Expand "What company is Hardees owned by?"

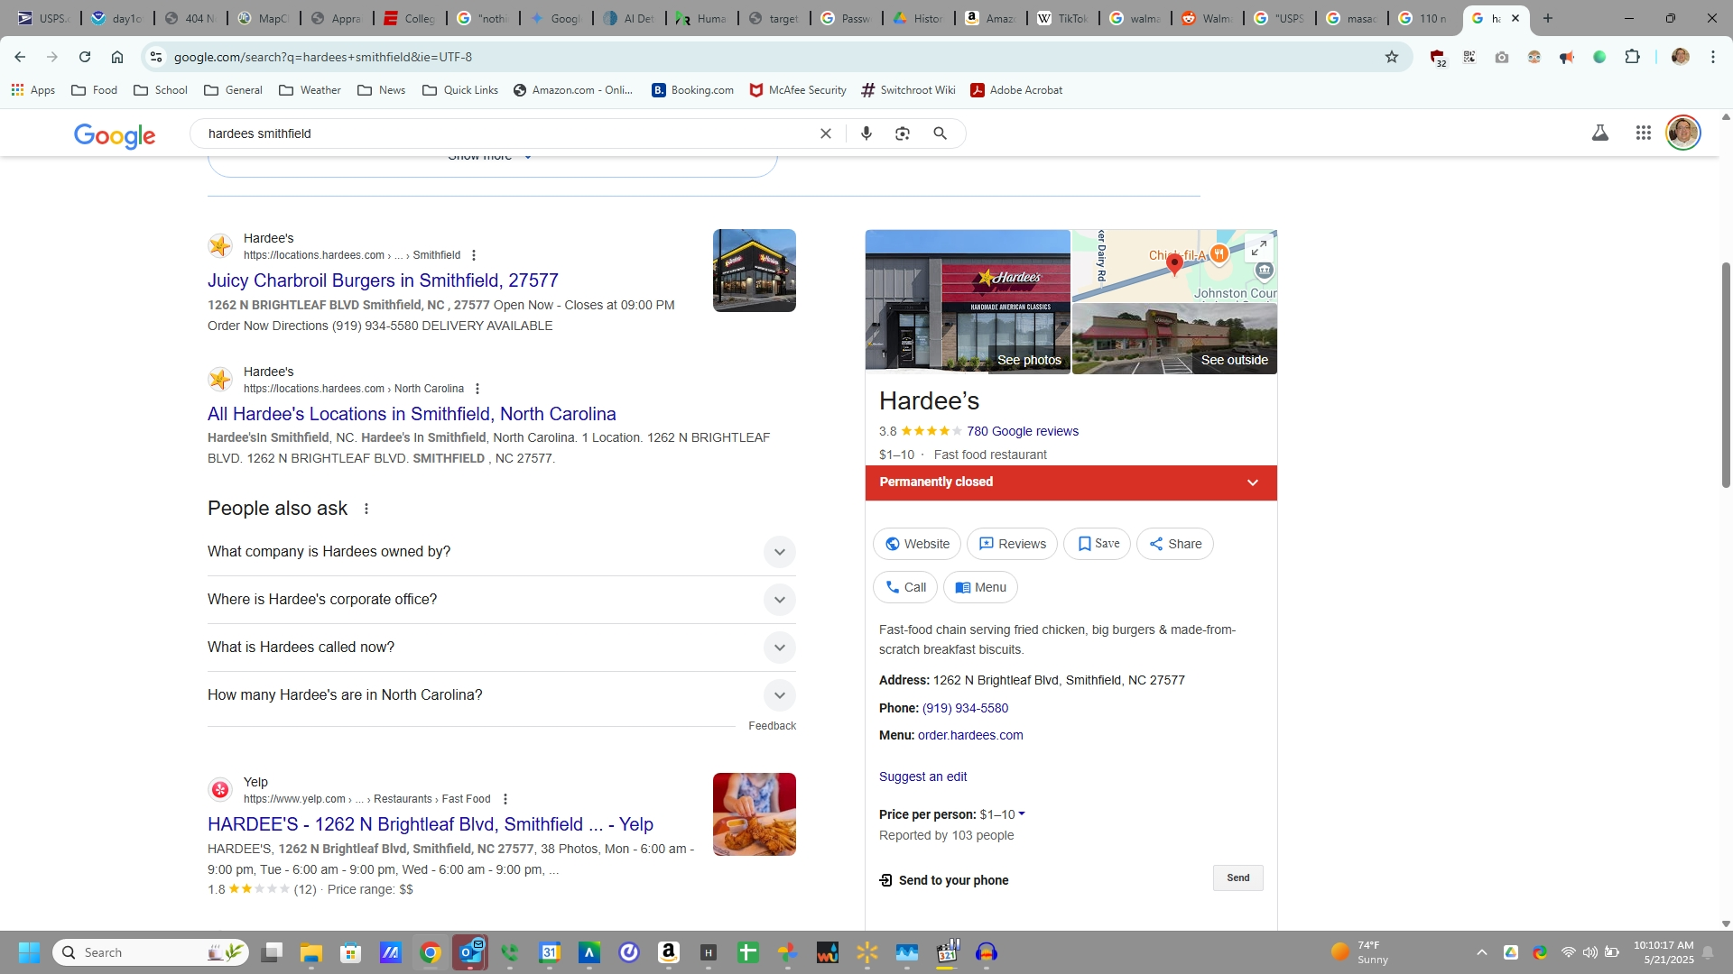pos(779,552)
